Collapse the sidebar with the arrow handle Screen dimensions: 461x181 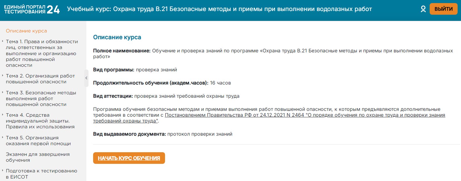[86, 78]
